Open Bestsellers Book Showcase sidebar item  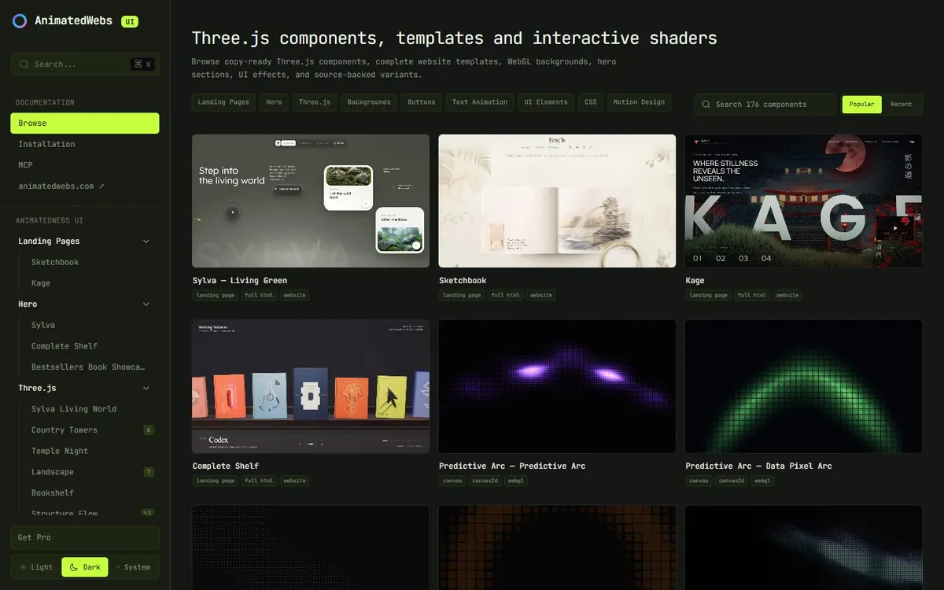point(89,367)
